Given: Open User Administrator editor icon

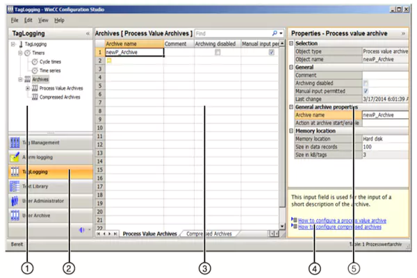Looking at the screenshot, I should pos(15,201).
